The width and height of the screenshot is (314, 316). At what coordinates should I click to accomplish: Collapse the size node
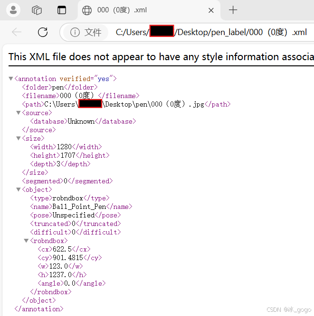click(x=19, y=138)
